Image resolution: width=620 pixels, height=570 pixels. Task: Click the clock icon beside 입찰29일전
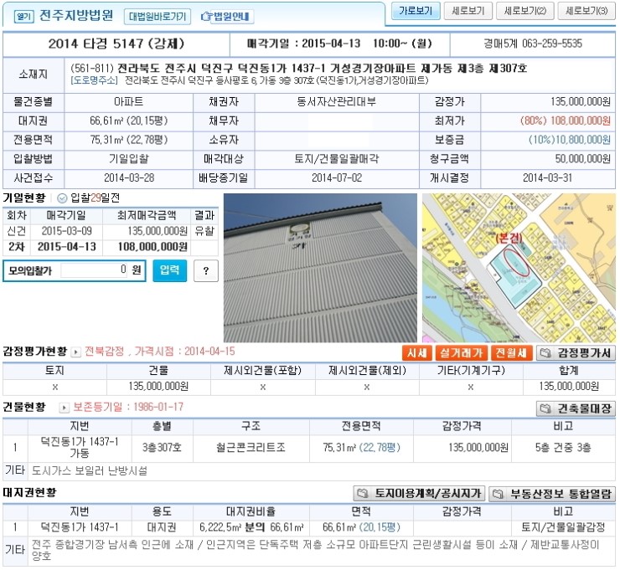(62, 198)
